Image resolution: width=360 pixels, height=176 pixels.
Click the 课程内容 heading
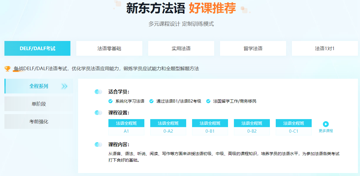tap(119, 144)
